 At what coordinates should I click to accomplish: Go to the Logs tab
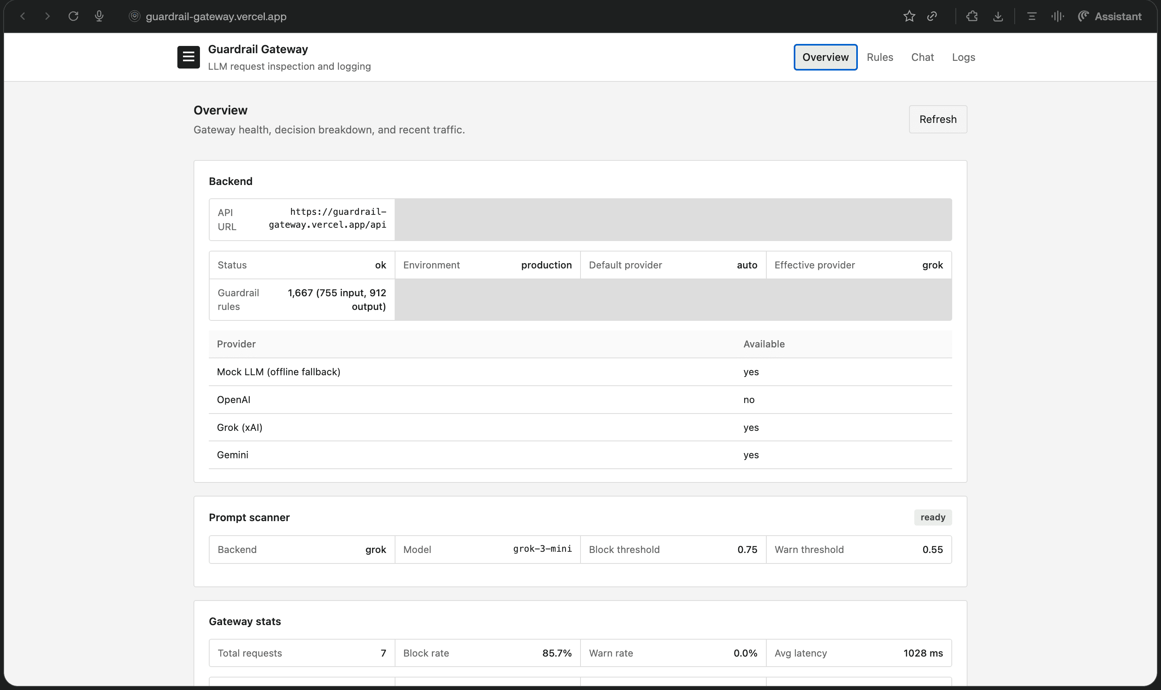[963, 57]
